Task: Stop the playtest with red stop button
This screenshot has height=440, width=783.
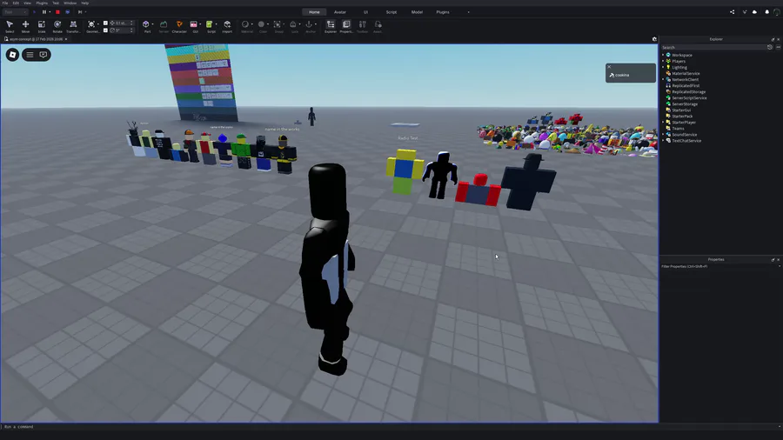Action: [58, 12]
